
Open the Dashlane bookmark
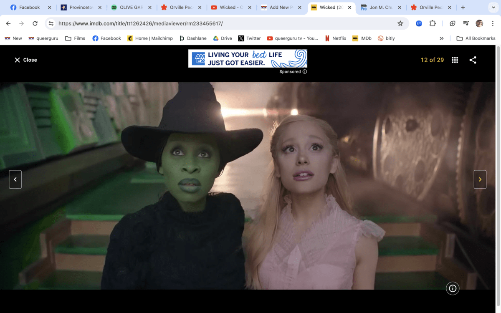(x=193, y=38)
